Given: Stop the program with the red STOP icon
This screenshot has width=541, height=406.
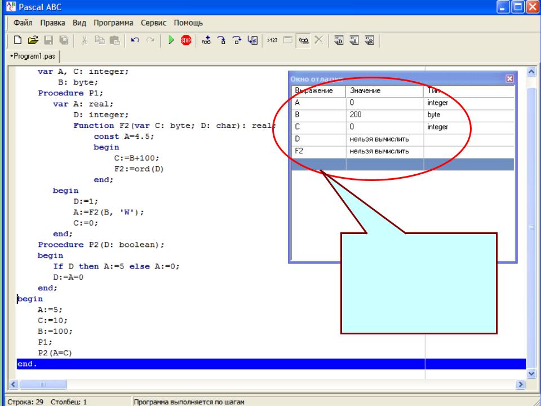Looking at the screenshot, I should (x=186, y=41).
